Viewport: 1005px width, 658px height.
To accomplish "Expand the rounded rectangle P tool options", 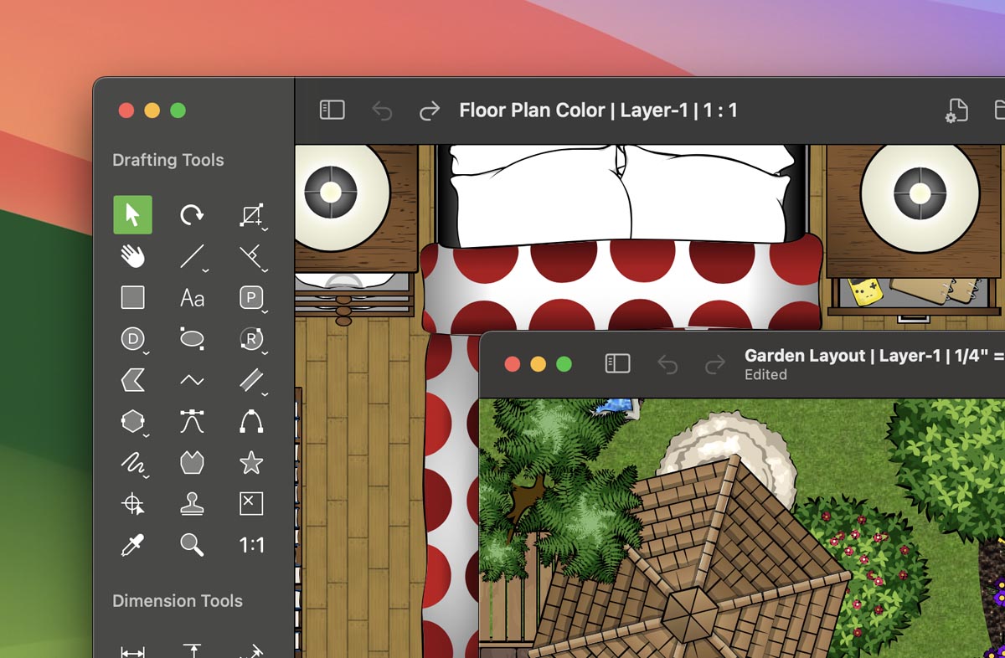I will tap(264, 311).
